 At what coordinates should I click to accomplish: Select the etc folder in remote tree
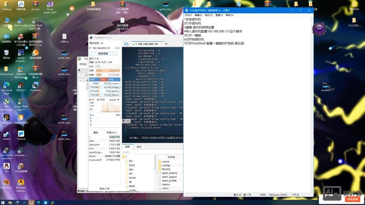[x=131, y=173]
